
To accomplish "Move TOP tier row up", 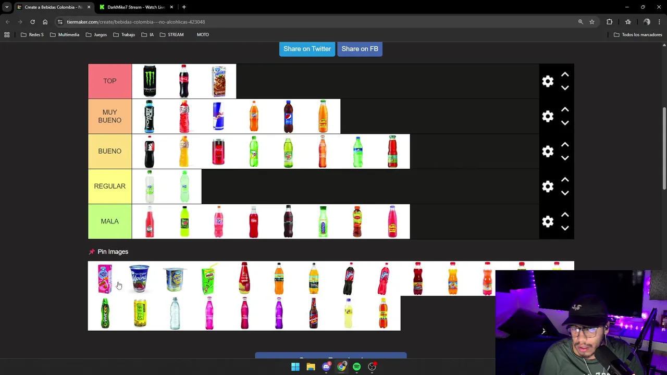I will click(x=565, y=75).
